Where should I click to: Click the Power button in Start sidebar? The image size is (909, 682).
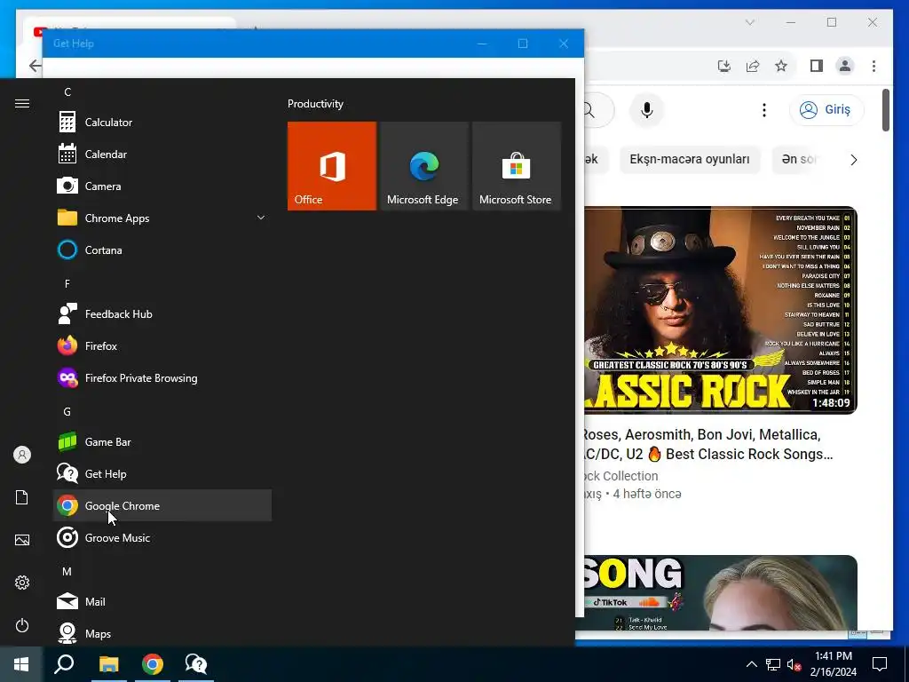click(22, 625)
